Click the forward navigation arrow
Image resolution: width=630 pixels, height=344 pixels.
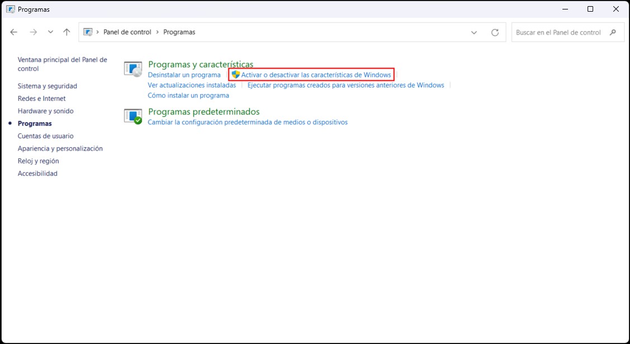coord(34,32)
